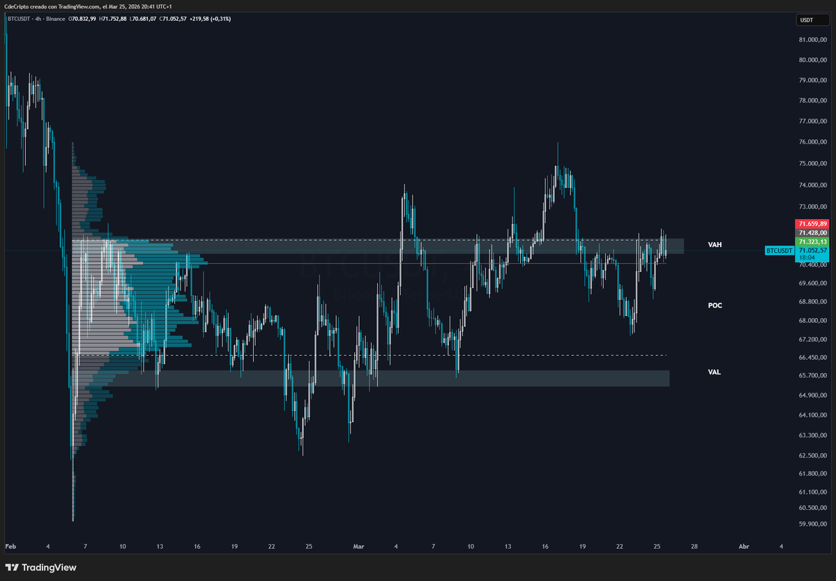Image resolution: width=836 pixels, height=581 pixels.
Task: Click the 13 date label before Mar on the time axis
Action: [160, 546]
